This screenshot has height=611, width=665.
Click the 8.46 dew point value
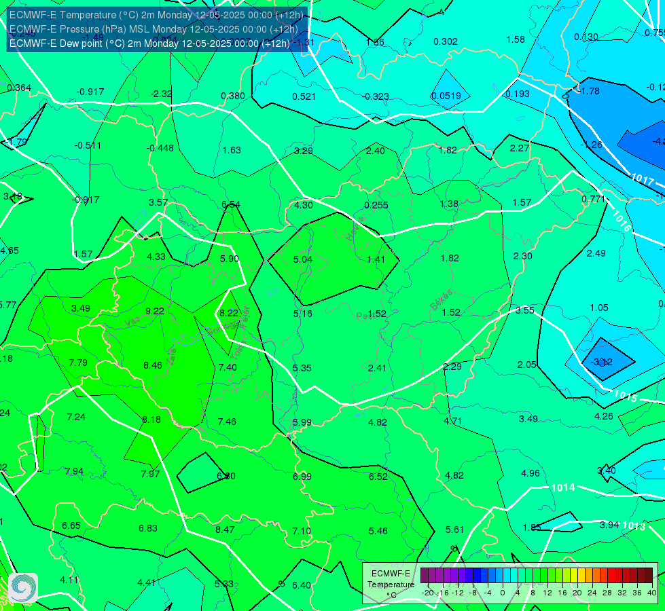(x=153, y=365)
